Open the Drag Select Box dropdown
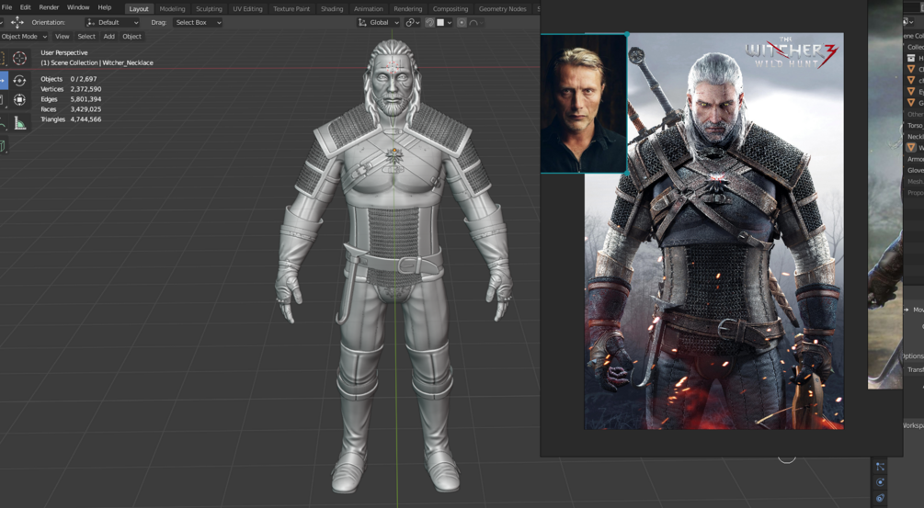The width and height of the screenshot is (924, 508). point(198,22)
